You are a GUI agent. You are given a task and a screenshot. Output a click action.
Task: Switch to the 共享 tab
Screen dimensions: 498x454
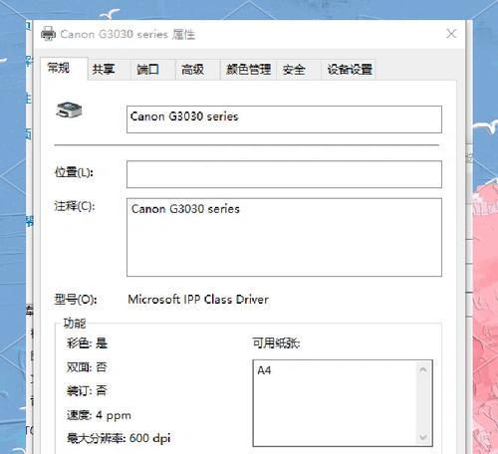pos(110,70)
